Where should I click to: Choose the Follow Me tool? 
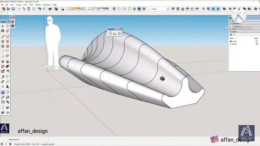[x=7, y=67]
